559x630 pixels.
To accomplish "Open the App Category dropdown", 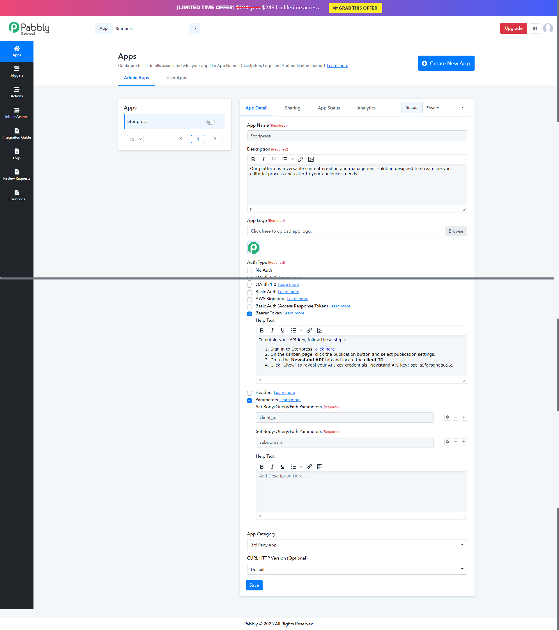I will [357, 545].
